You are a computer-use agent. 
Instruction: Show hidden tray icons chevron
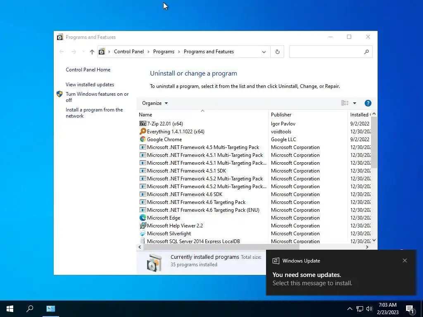tap(349, 309)
